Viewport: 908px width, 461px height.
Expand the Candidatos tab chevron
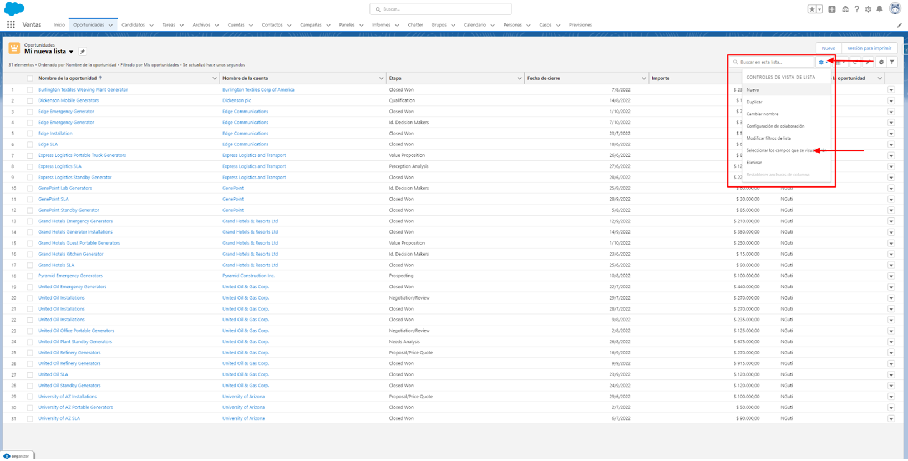(x=151, y=25)
